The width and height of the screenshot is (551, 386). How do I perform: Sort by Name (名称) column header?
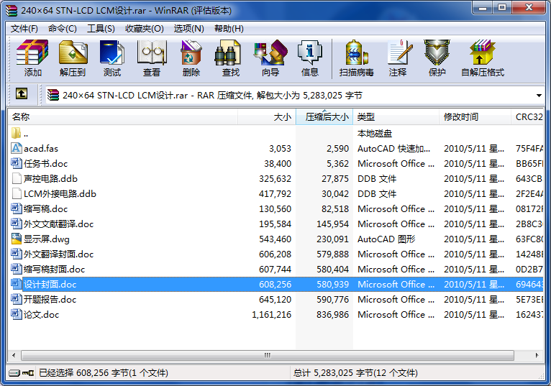pos(122,117)
